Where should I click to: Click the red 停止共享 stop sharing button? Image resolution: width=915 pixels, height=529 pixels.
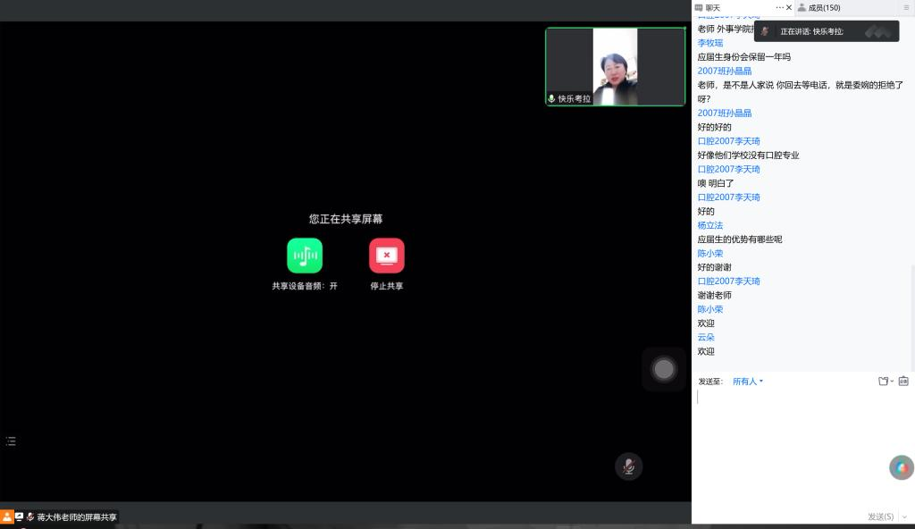pos(386,256)
